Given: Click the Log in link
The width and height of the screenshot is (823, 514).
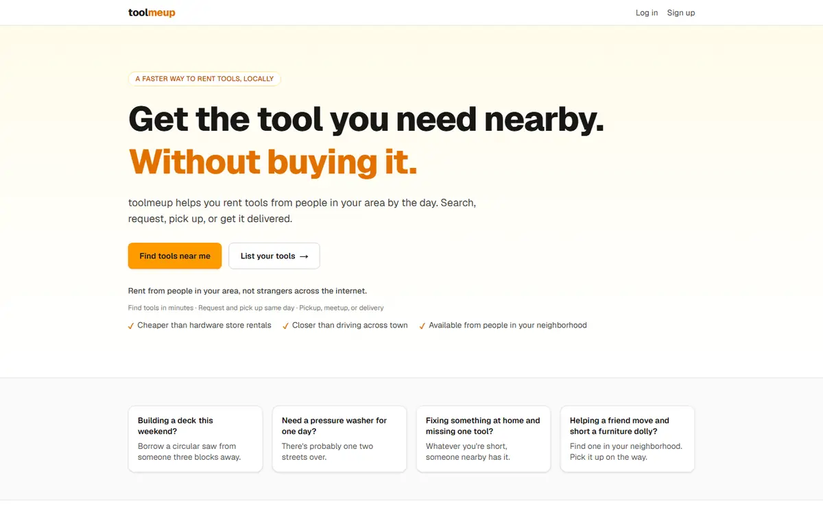Looking at the screenshot, I should 647,12.
